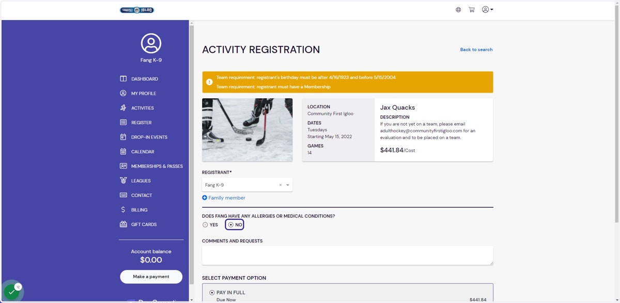Click Make a payment button
Screen dimensions: 620x303
coord(151,277)
